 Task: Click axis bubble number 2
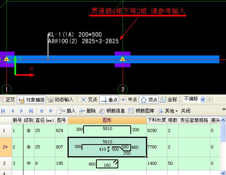(x=123, y=89)
